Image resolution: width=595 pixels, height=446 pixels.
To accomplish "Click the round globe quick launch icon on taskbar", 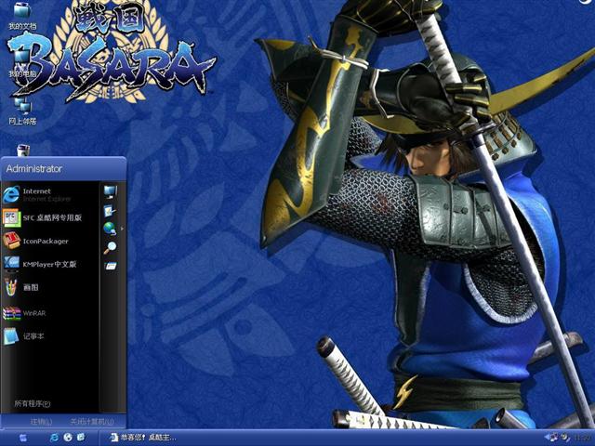I will pos(68,438).
